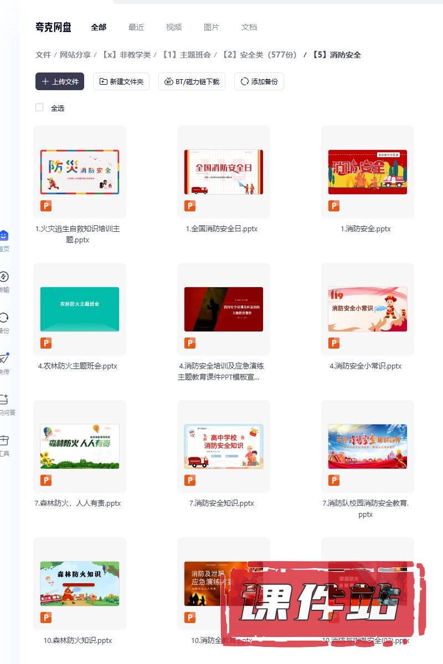443x664 pixels.
Task: Tick the 全选 select-all checkbox
Action: coord(39,108)
